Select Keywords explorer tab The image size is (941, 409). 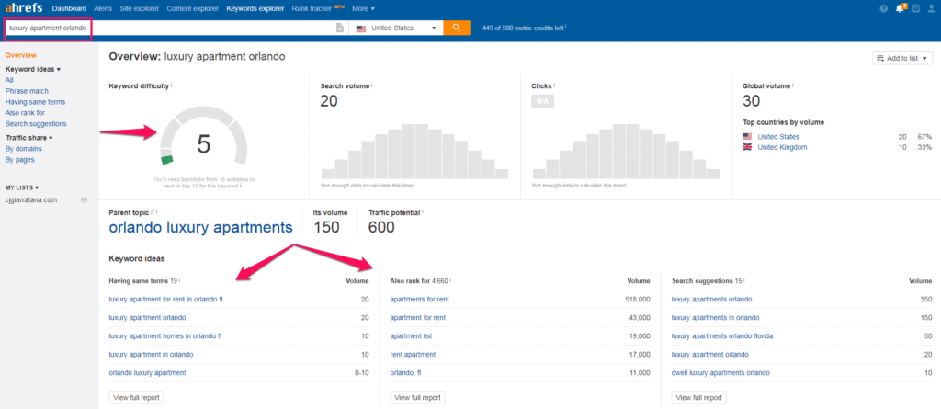click(x=255, y=8)
